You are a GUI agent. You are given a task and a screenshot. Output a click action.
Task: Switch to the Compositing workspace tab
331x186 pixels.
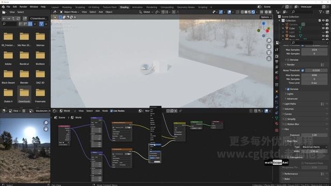(167, 7)
